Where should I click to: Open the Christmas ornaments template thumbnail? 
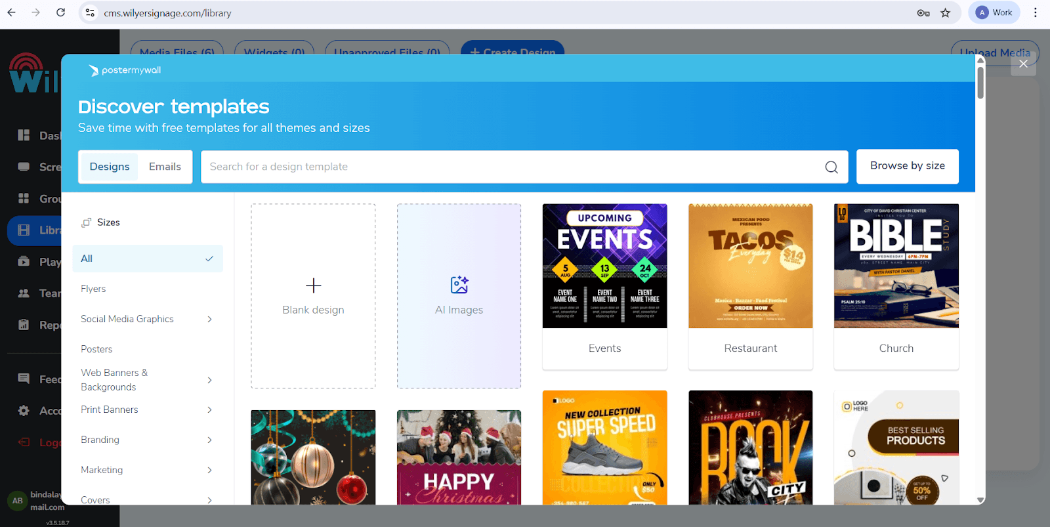click(313, 457)
